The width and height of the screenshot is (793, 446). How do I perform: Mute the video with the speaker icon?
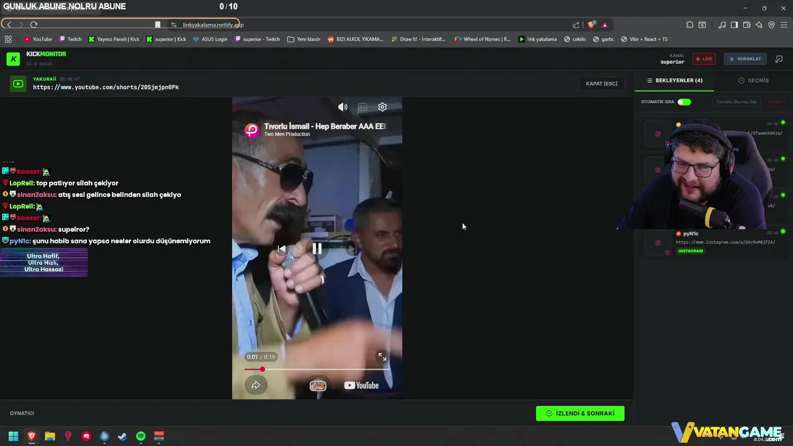point(343,107)
